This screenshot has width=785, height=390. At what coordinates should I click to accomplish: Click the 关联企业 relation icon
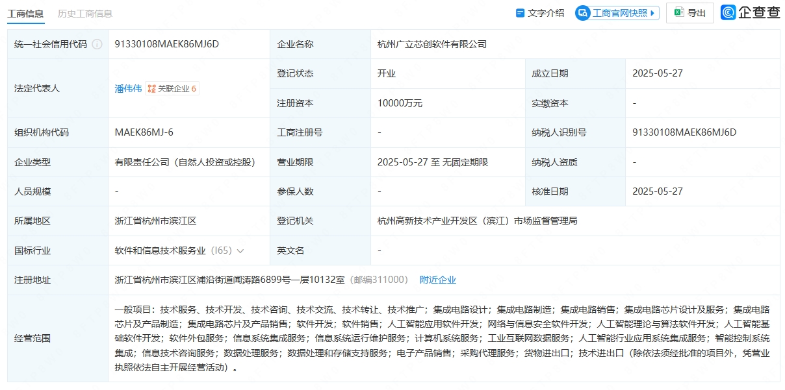152,89
